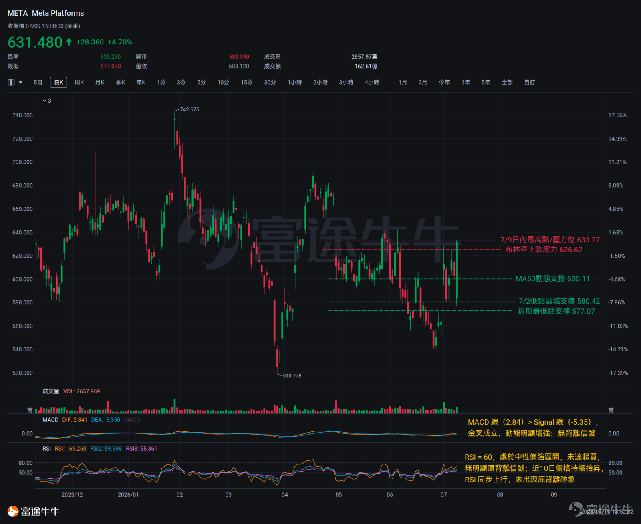Viewport: 641px width, 524px height.
Task: Click the MACD indicator label
Action: (x=50, y=420)
